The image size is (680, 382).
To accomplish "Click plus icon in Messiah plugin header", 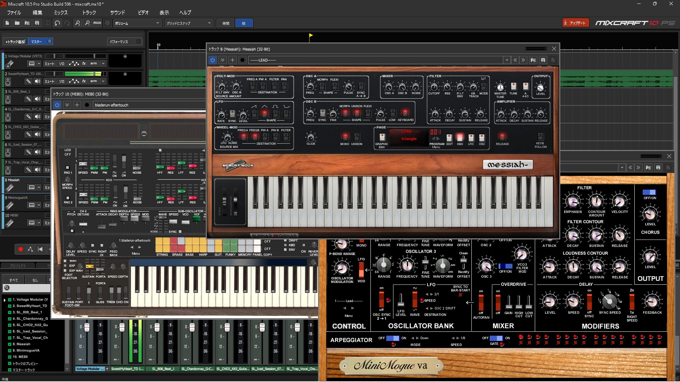I will [232, 60].
